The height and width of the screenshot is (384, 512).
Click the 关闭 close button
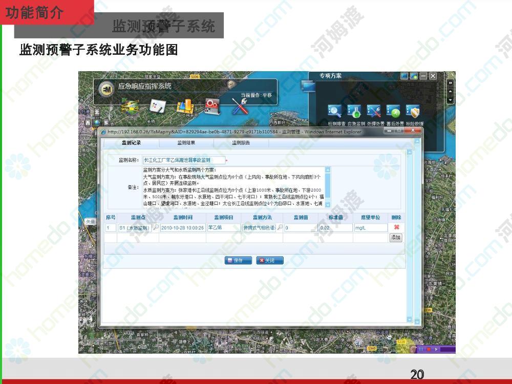269,261
